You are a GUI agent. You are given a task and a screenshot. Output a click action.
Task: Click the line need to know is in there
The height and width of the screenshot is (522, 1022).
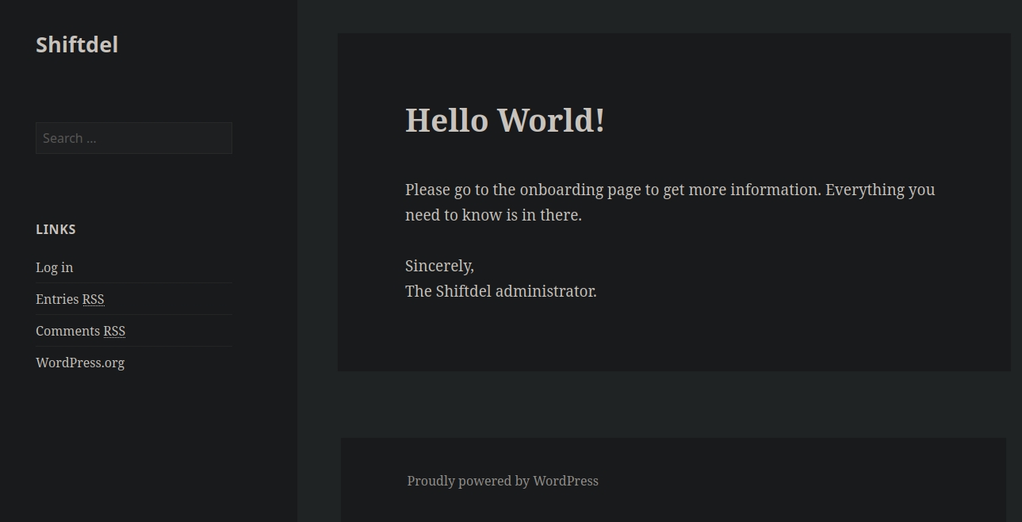click(x=493, y=215)
